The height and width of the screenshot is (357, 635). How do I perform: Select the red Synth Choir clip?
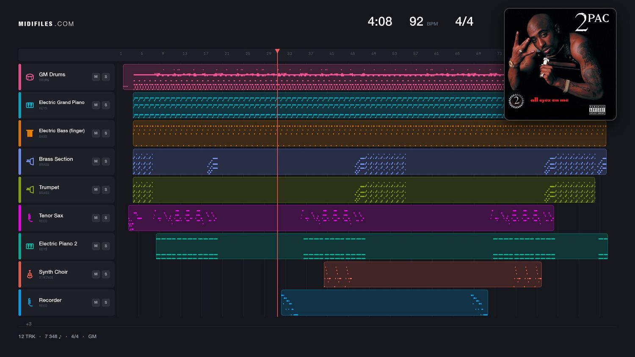click(x=433, y=274)
